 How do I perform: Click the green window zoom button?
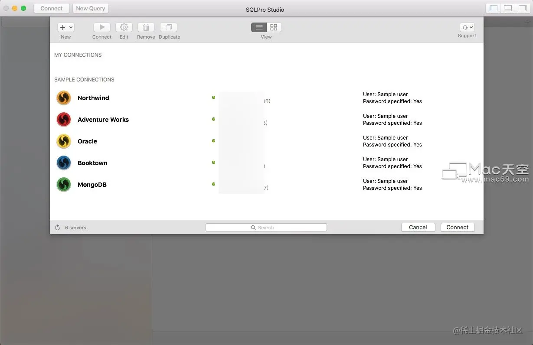23,8
